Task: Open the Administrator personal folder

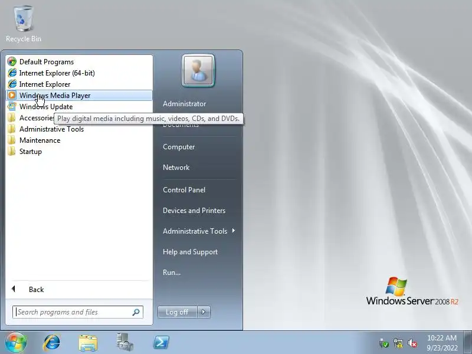Action: (x=185, y=104)
